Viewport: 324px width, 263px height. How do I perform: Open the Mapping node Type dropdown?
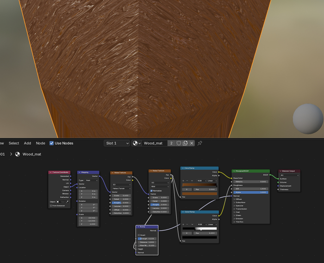(x=91, y=180)
